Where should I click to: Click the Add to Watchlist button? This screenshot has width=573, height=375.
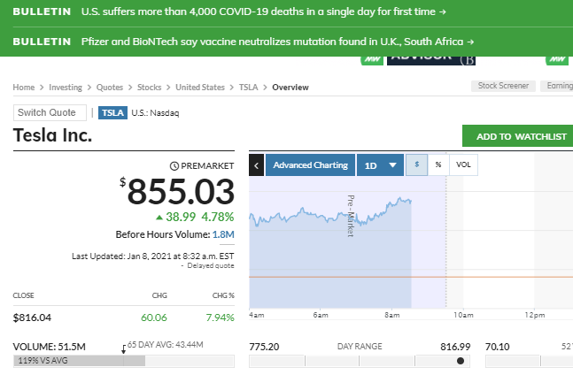521,136
